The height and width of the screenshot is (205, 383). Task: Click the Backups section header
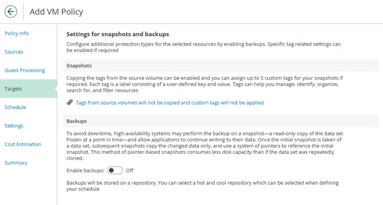coord(77,121)
